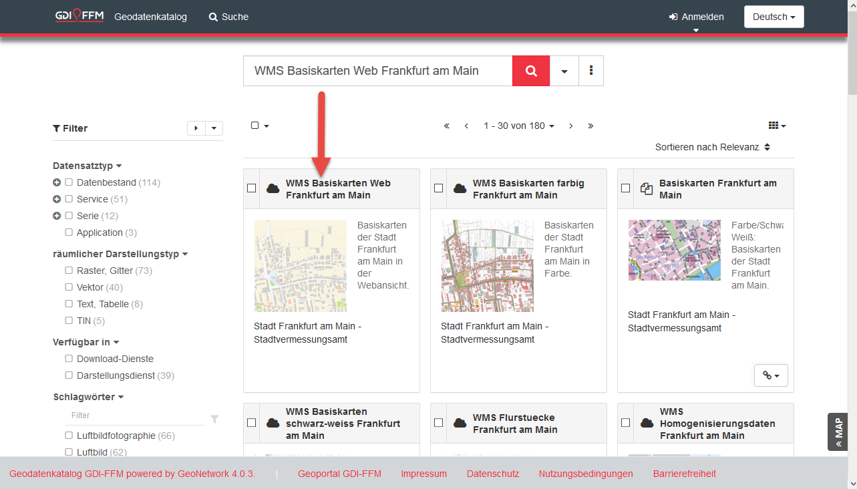Go to the first results page
The image size is (857, 489).
pyautogui.click(x=447, y=126)
